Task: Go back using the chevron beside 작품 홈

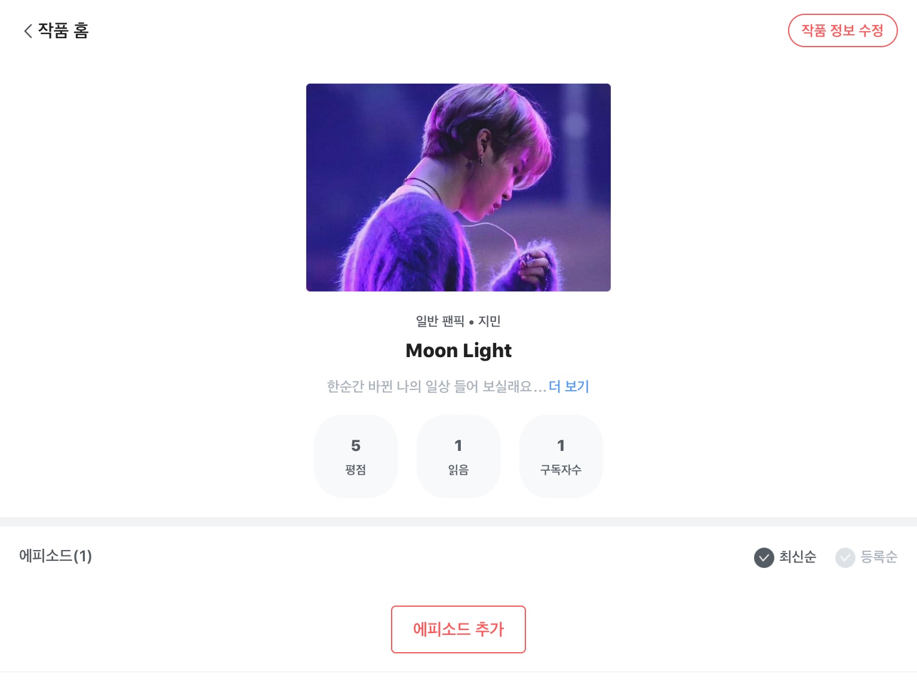Action: (27, 31)
